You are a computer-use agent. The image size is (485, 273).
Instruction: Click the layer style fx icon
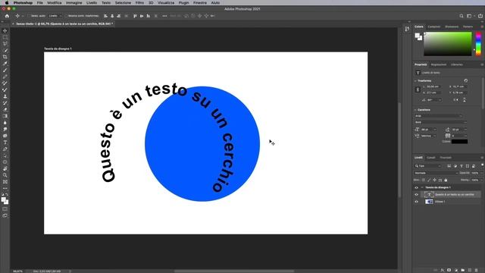pos(443,270)
